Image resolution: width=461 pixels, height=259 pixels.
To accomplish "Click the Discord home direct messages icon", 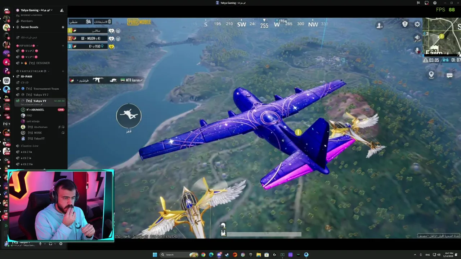I will click(x=6, y=10).
